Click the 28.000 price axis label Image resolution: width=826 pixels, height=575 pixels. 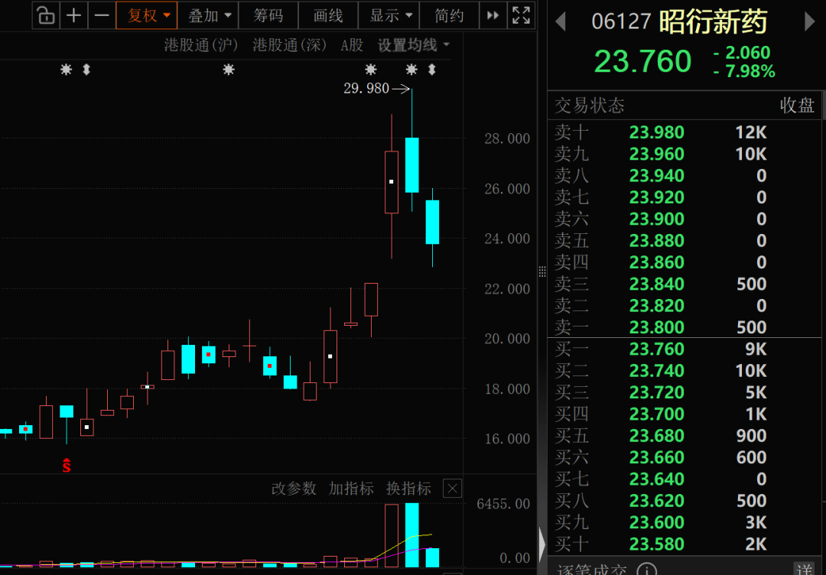point(507,139)
